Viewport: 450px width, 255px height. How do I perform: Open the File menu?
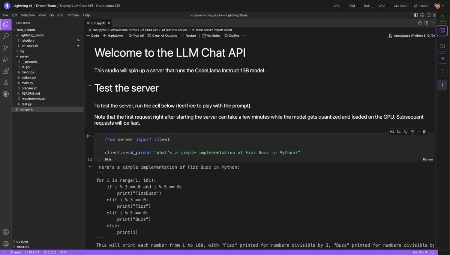(5, 15)
